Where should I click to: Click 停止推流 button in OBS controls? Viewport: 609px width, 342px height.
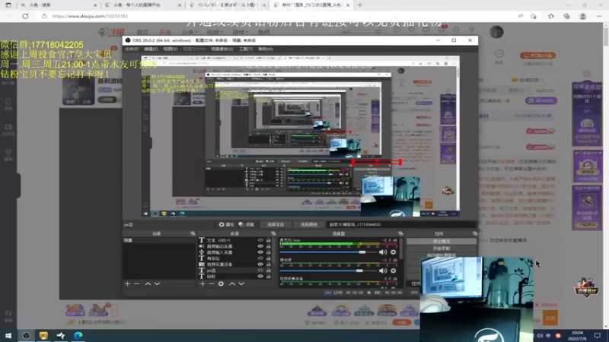click(x=442, y=241)
